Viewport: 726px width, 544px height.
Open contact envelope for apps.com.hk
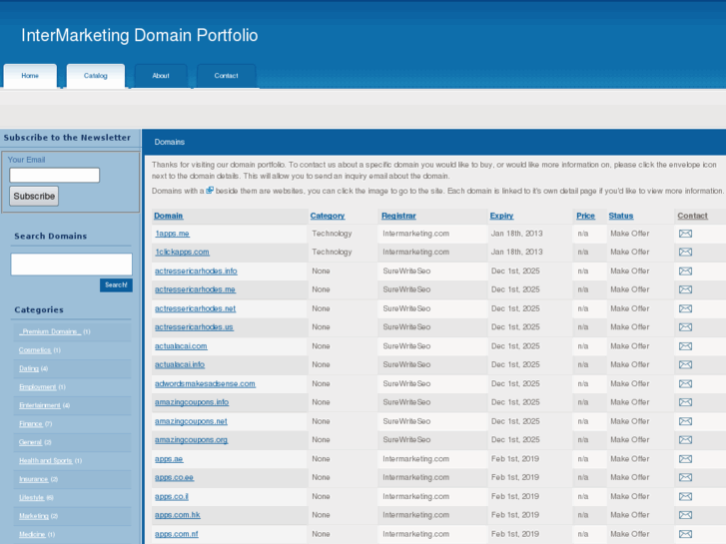pos(685,514)
